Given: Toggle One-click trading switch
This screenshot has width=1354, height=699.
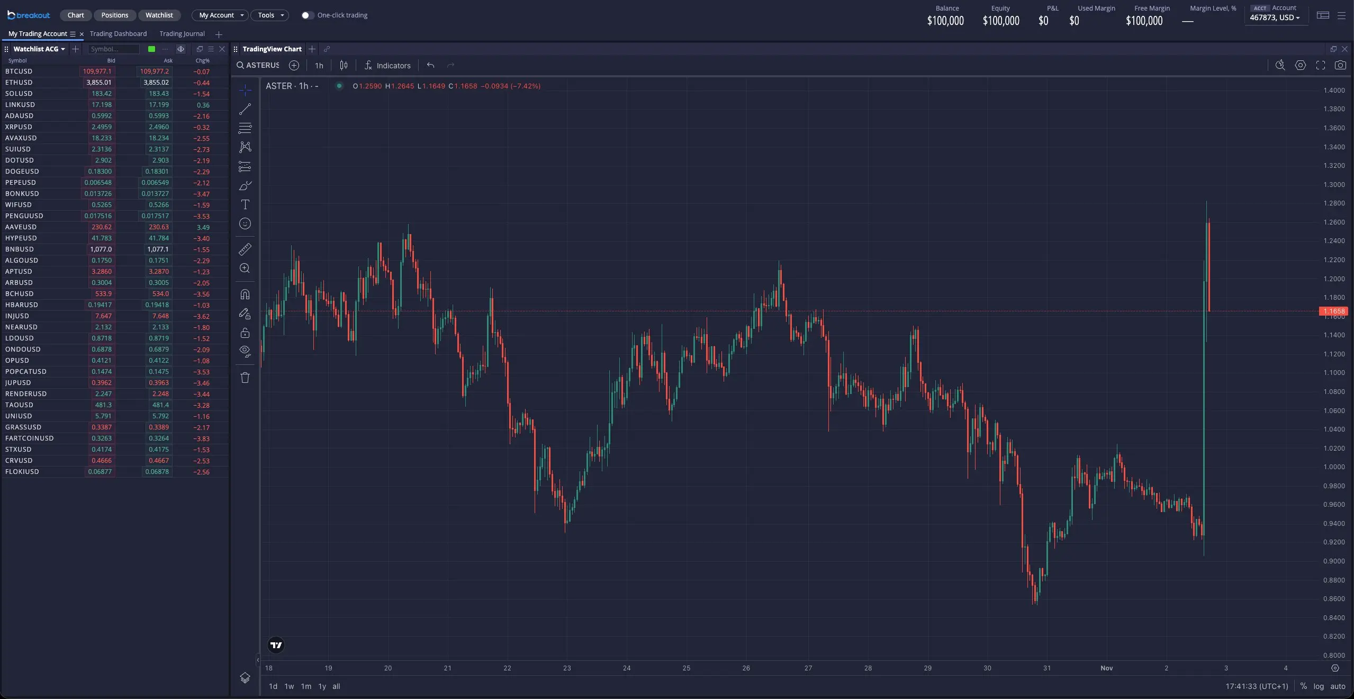Looking at the screenshot, I should 306,15.
